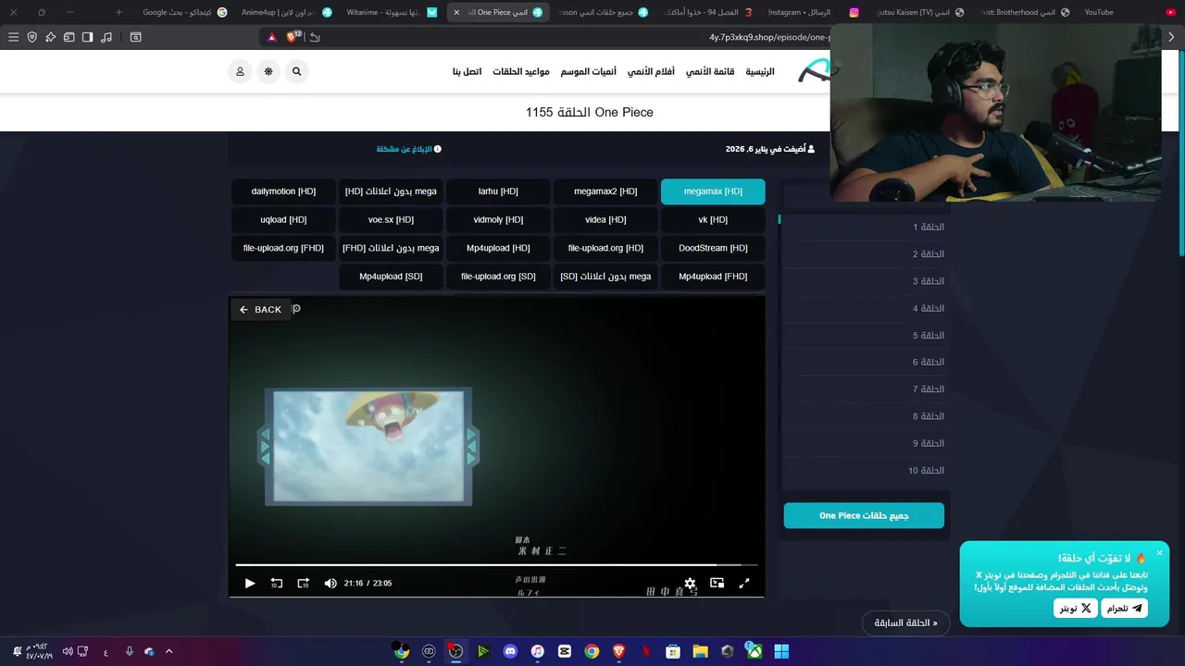Open video player settings gear
Viewport: 1185px width, 666px height.
pyautogui.click(x=690, y=583)
